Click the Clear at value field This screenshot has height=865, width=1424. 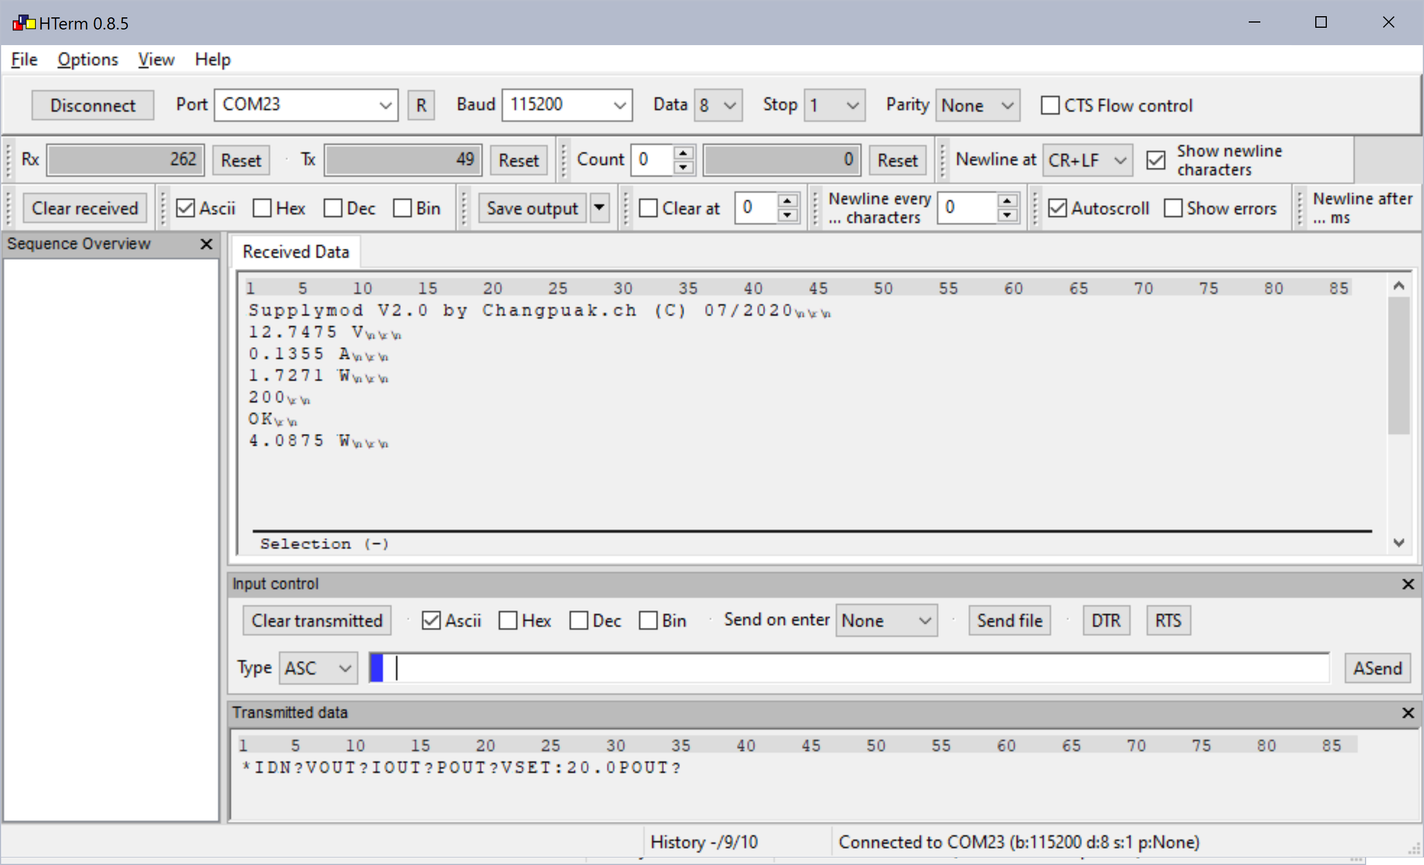point(757,208)
